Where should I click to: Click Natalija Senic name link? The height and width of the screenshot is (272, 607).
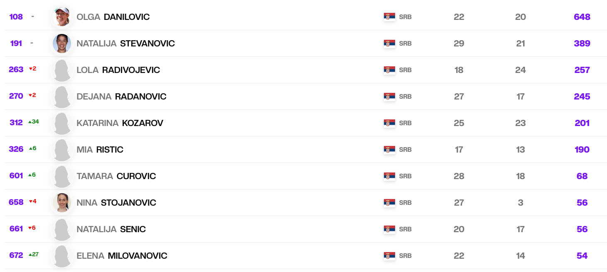click(x=111, y=229)
